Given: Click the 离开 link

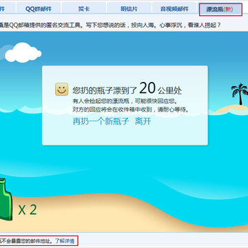Looking at the screenshot, I should [143, 121].
